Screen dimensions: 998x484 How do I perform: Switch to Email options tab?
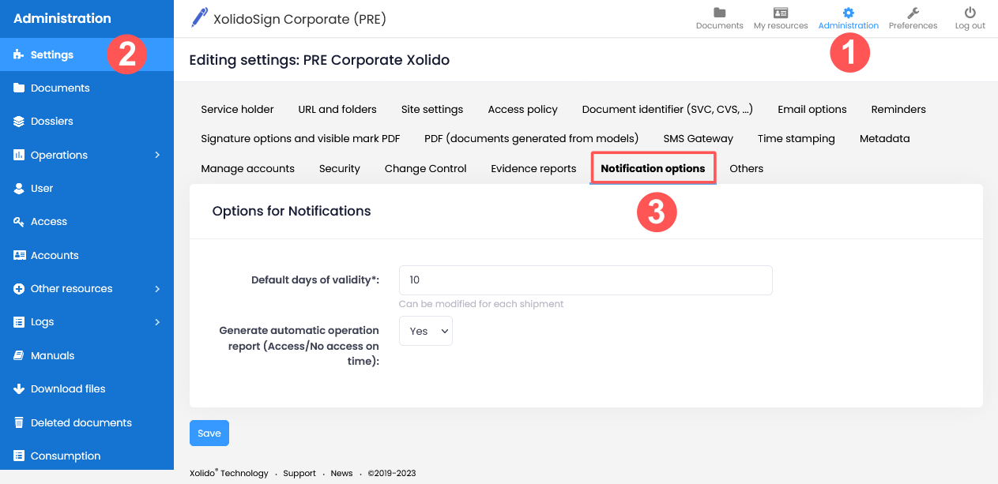(x=812, y=109)
